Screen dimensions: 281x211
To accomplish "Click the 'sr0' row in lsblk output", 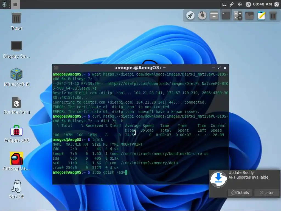I will coord(115,163).
